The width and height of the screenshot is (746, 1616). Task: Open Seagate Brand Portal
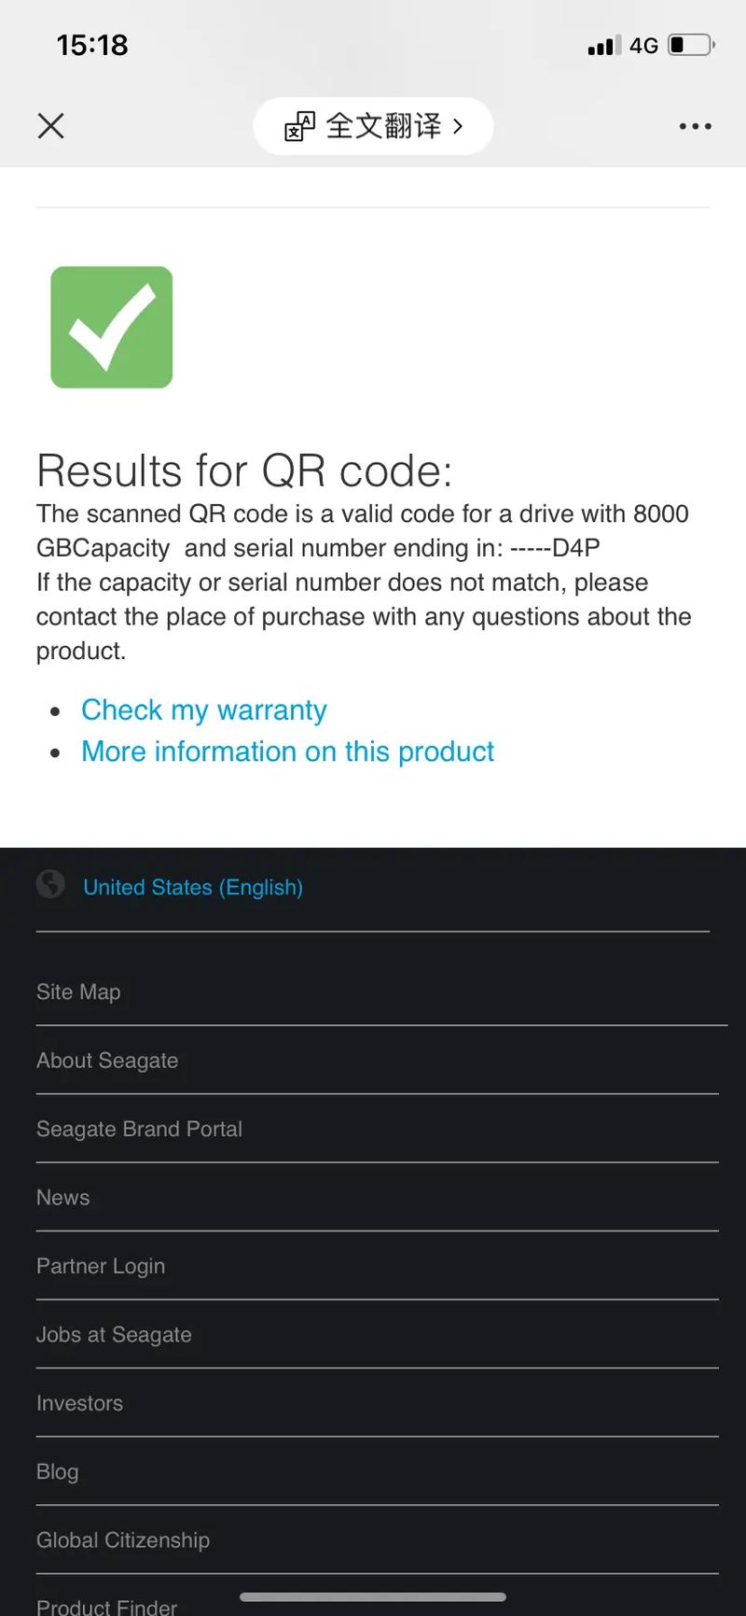pyautogui.click(x=139, y=1129)
